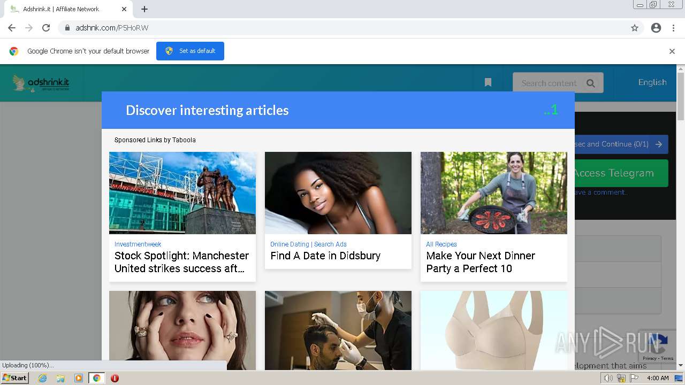Click the search magnifier icon
The width and height of the screenshot is (685, 385).
[591, 83]
